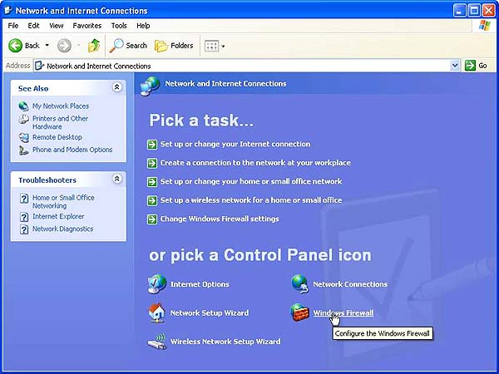This screenshot has height=374, width=499.
Task: Click Home or Small Office Networking help icon
Action: (x=24, y=198)
